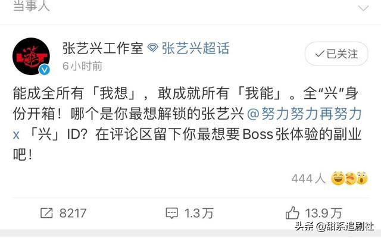Tap the middle squinting emoji reaction
Screen dimensions: 381x238
click(x=351, y=178)
